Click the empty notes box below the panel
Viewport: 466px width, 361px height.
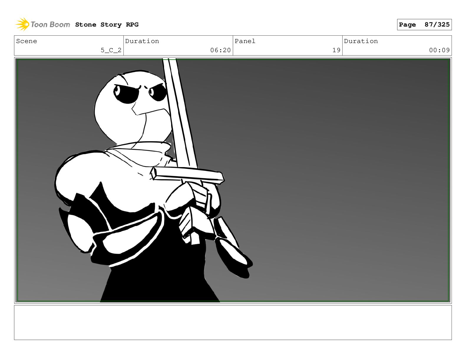point(233,322)
